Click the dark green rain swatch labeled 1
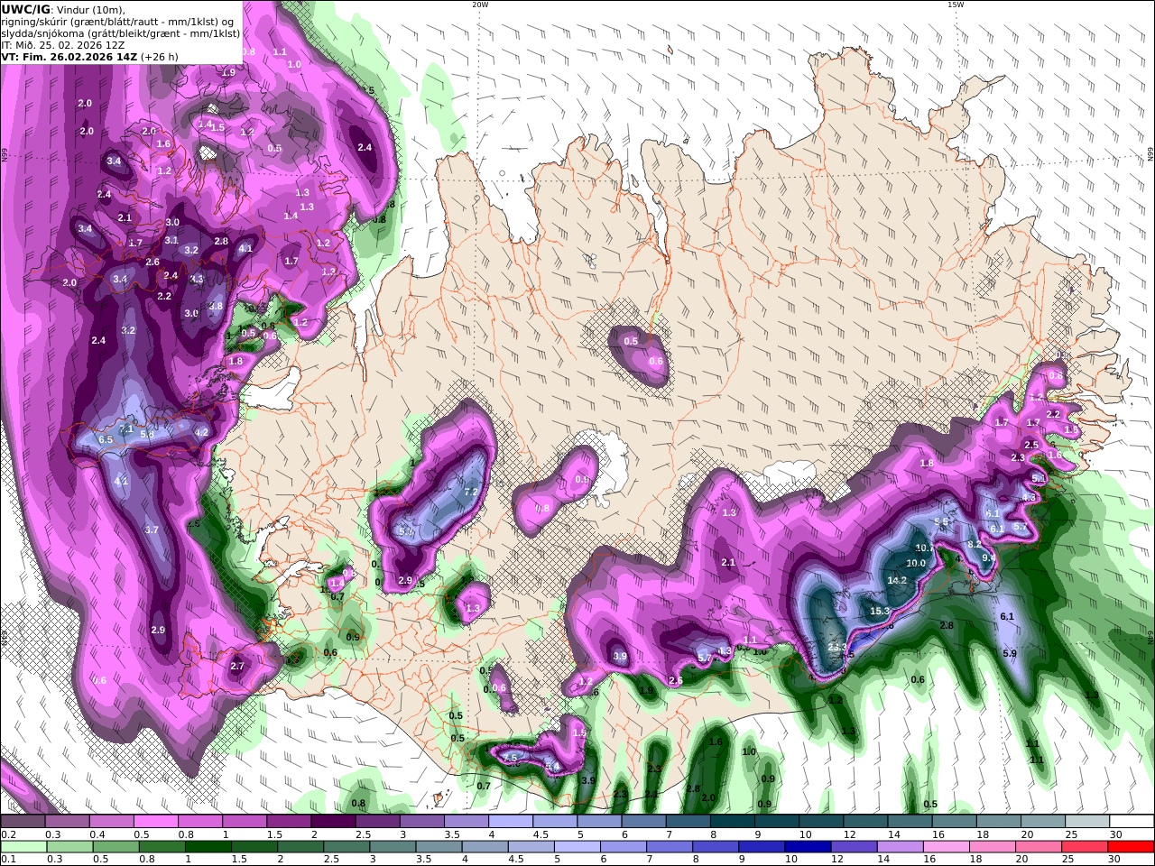Viewport: 1155px width, 866px height. tap(210, 847)
